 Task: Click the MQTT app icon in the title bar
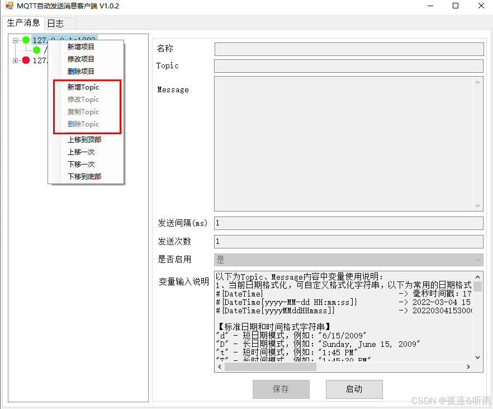coord(10,6)
